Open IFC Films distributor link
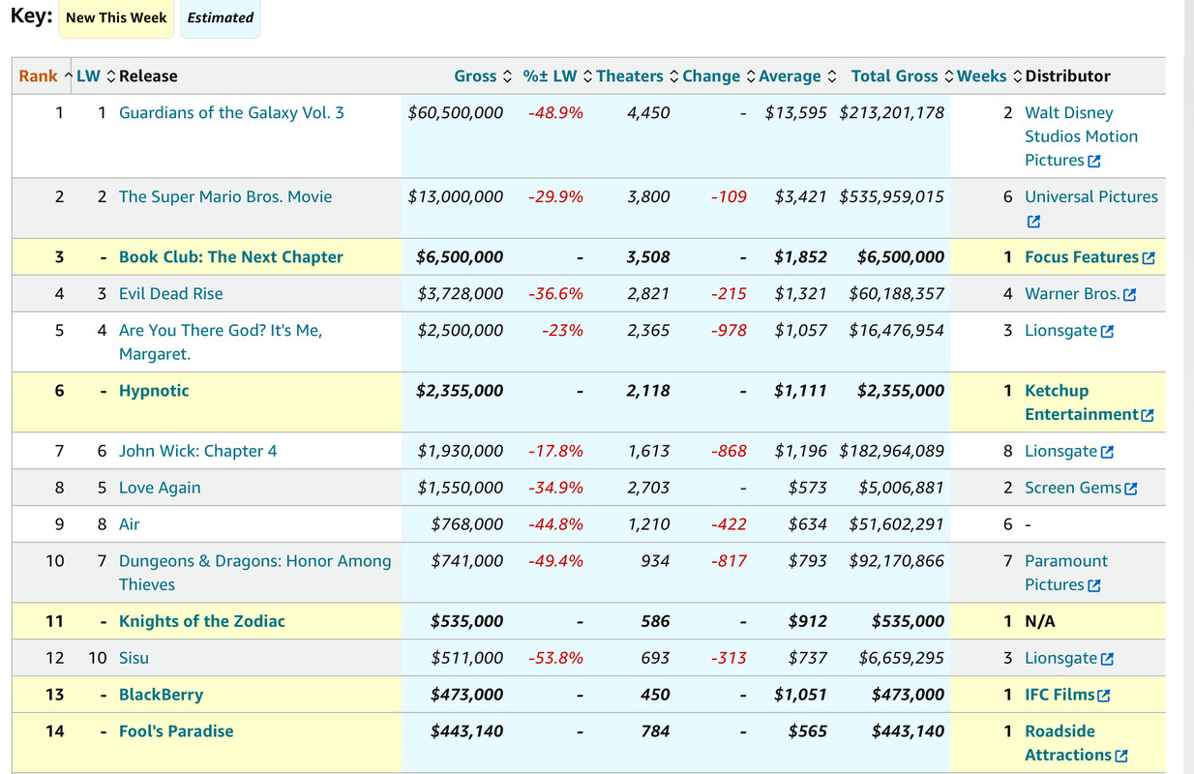1194x774 pixels. pyautogui.click(x=1060, y=695)
